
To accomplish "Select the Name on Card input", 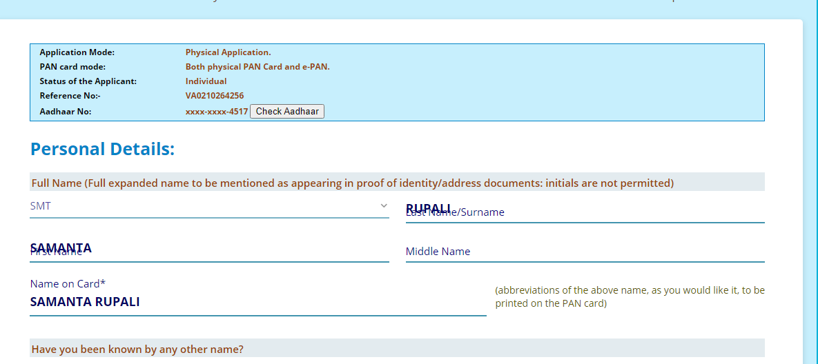I will (x=257, y=302).
